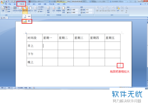This screenshot has width=148, height=107.
Task: Open theme Colors dropdown
Action: coord(8,7)
